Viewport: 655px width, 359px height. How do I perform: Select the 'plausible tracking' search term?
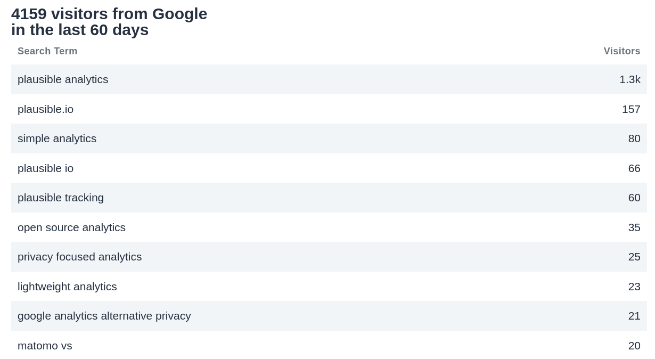[61, 198]
